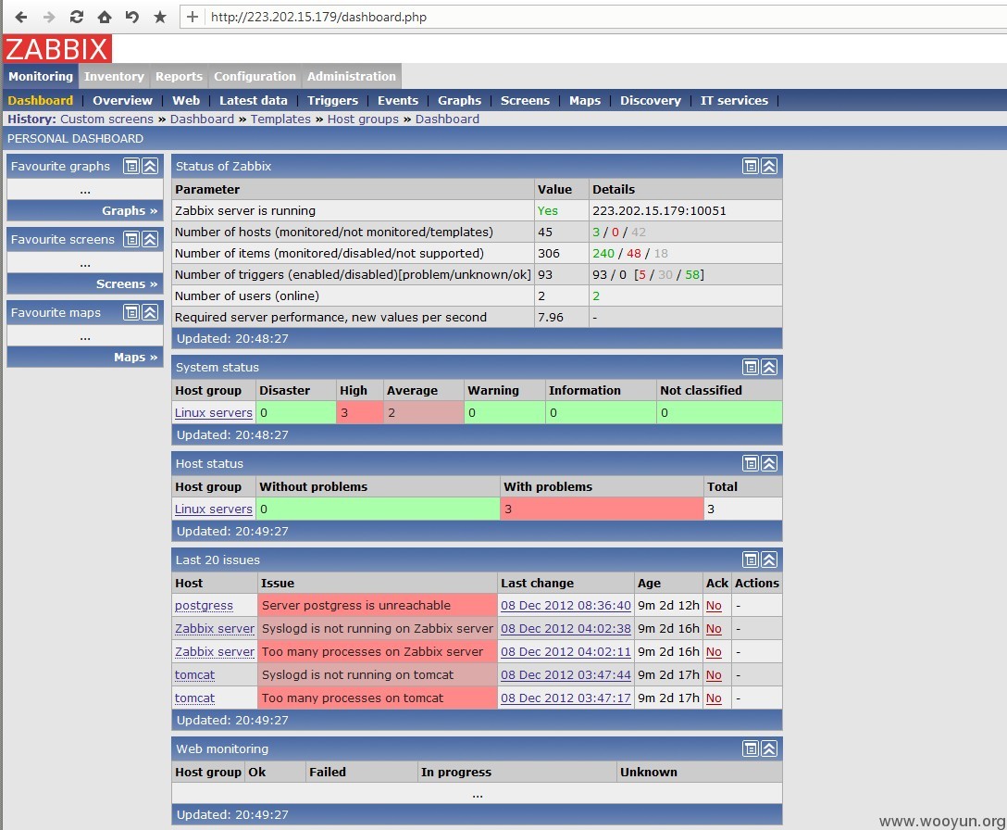Open Linux servers in System status table

(213, 413)
